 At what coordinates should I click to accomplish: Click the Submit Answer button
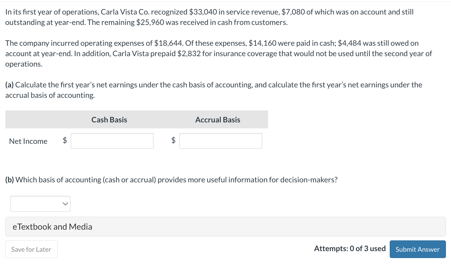point(418,249)
